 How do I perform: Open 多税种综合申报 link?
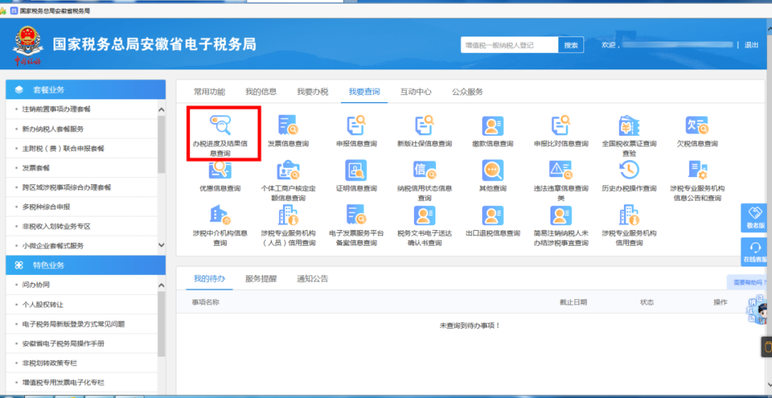pos(46,207)
